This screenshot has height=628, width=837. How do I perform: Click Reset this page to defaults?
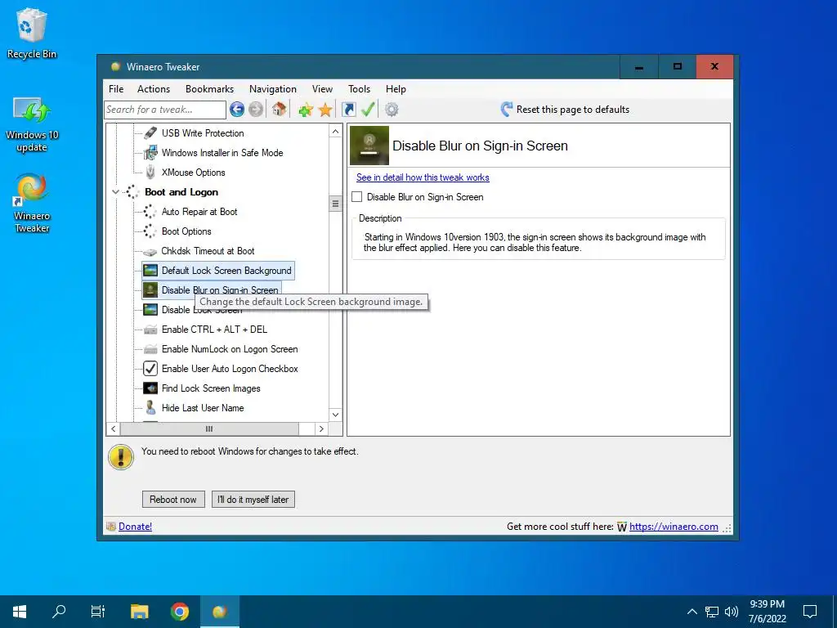coord(565,110)
